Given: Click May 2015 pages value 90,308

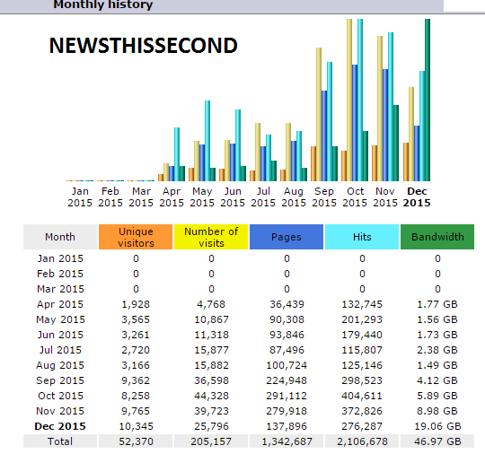Looking at the screenshot, I should click(x=287, y=319).
